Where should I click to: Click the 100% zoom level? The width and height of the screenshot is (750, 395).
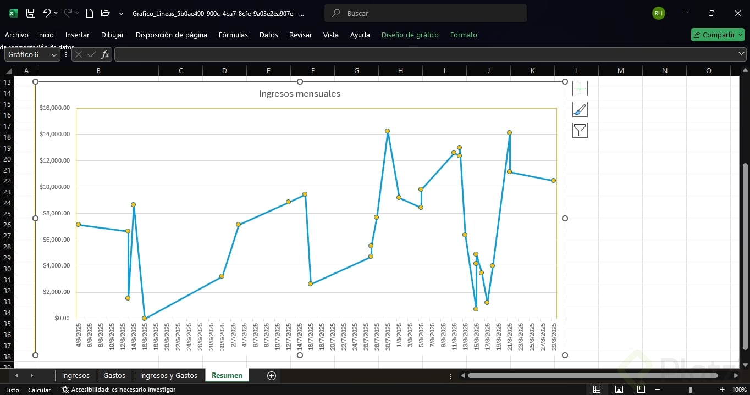tap(740, 390)
